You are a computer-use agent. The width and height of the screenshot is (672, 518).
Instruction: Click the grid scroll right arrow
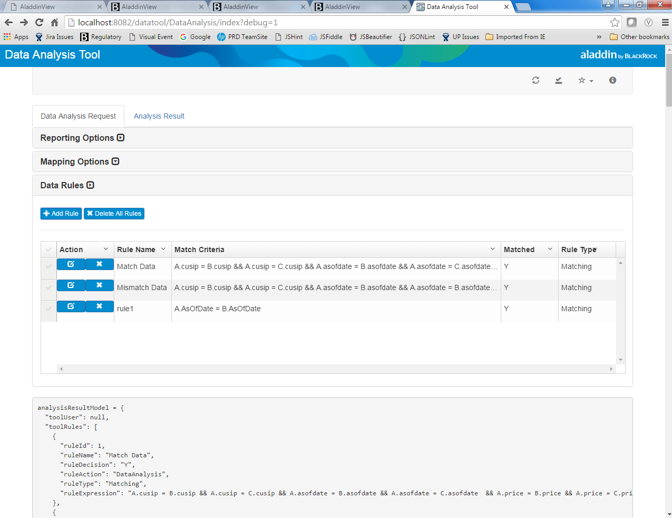point(611,369)
